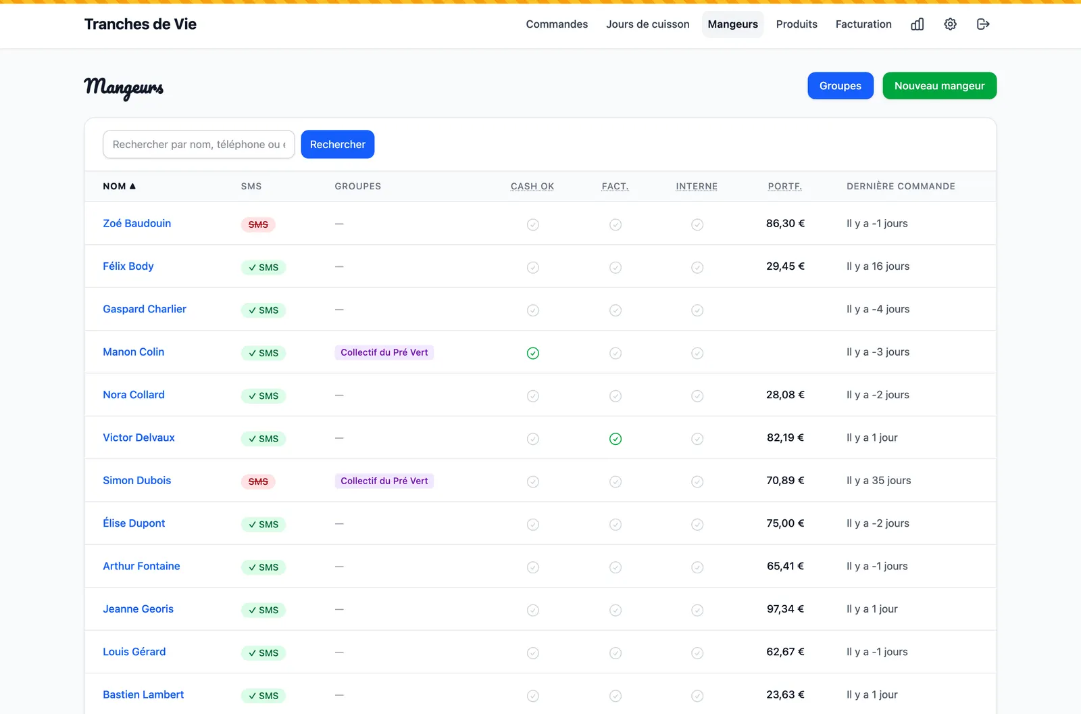Open Victor Delvaux's profile link

tap(139, 437)
